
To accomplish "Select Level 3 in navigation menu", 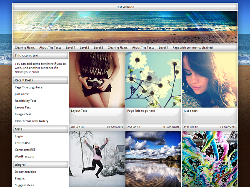I will pyautogui.click(x=99, y=48).
